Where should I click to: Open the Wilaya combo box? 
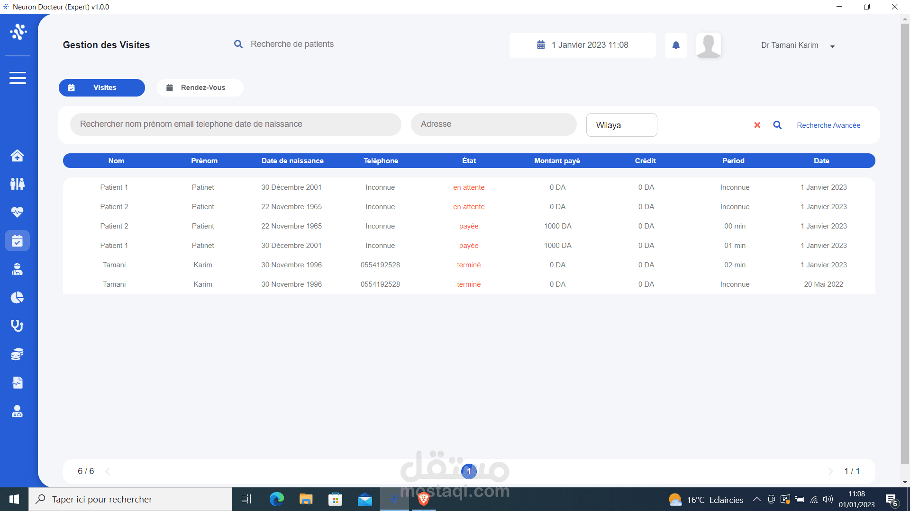pos(621,125)
